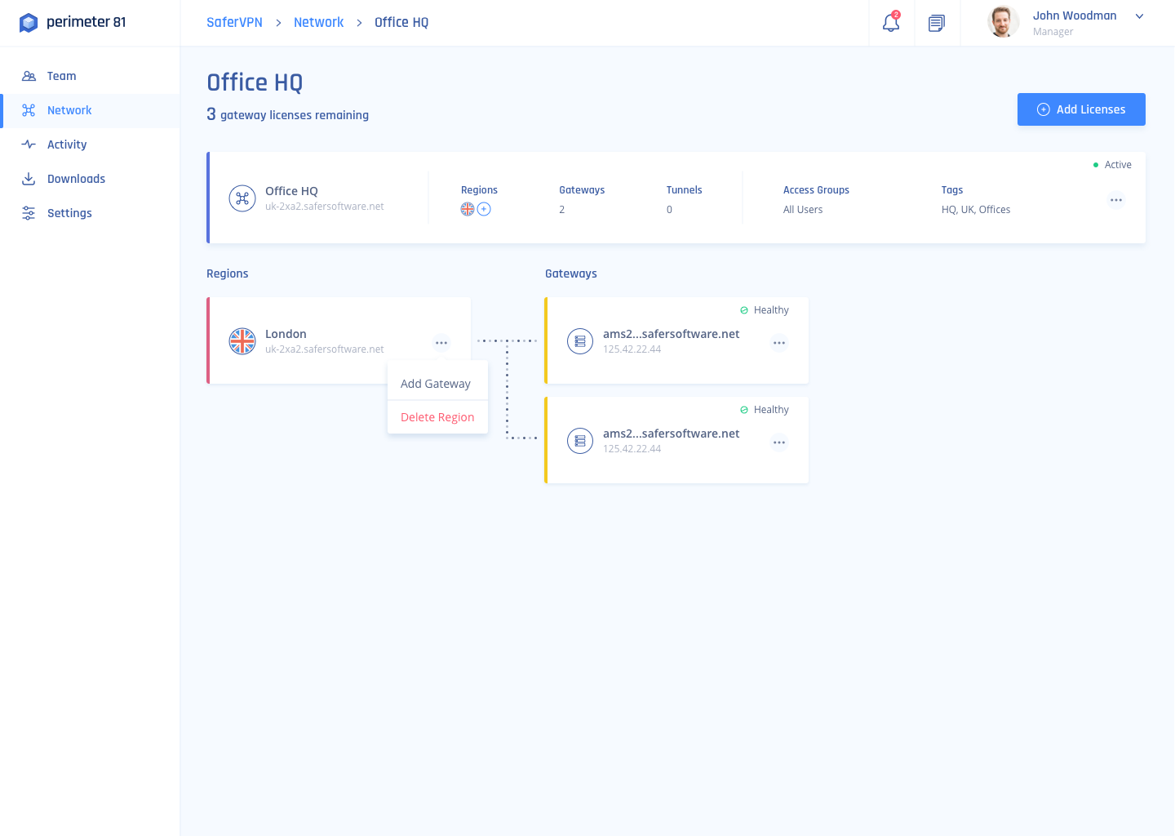Click the second gateway's ams2...safersoftware.net name
This screenshot has height=836, width=1175.
click(x=671, y=434)
